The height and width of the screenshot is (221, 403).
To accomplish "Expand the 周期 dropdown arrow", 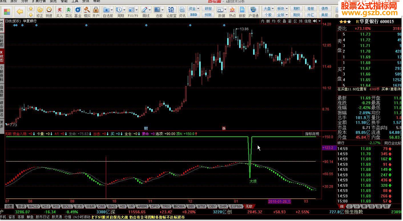I will click(x=124, y=10).
